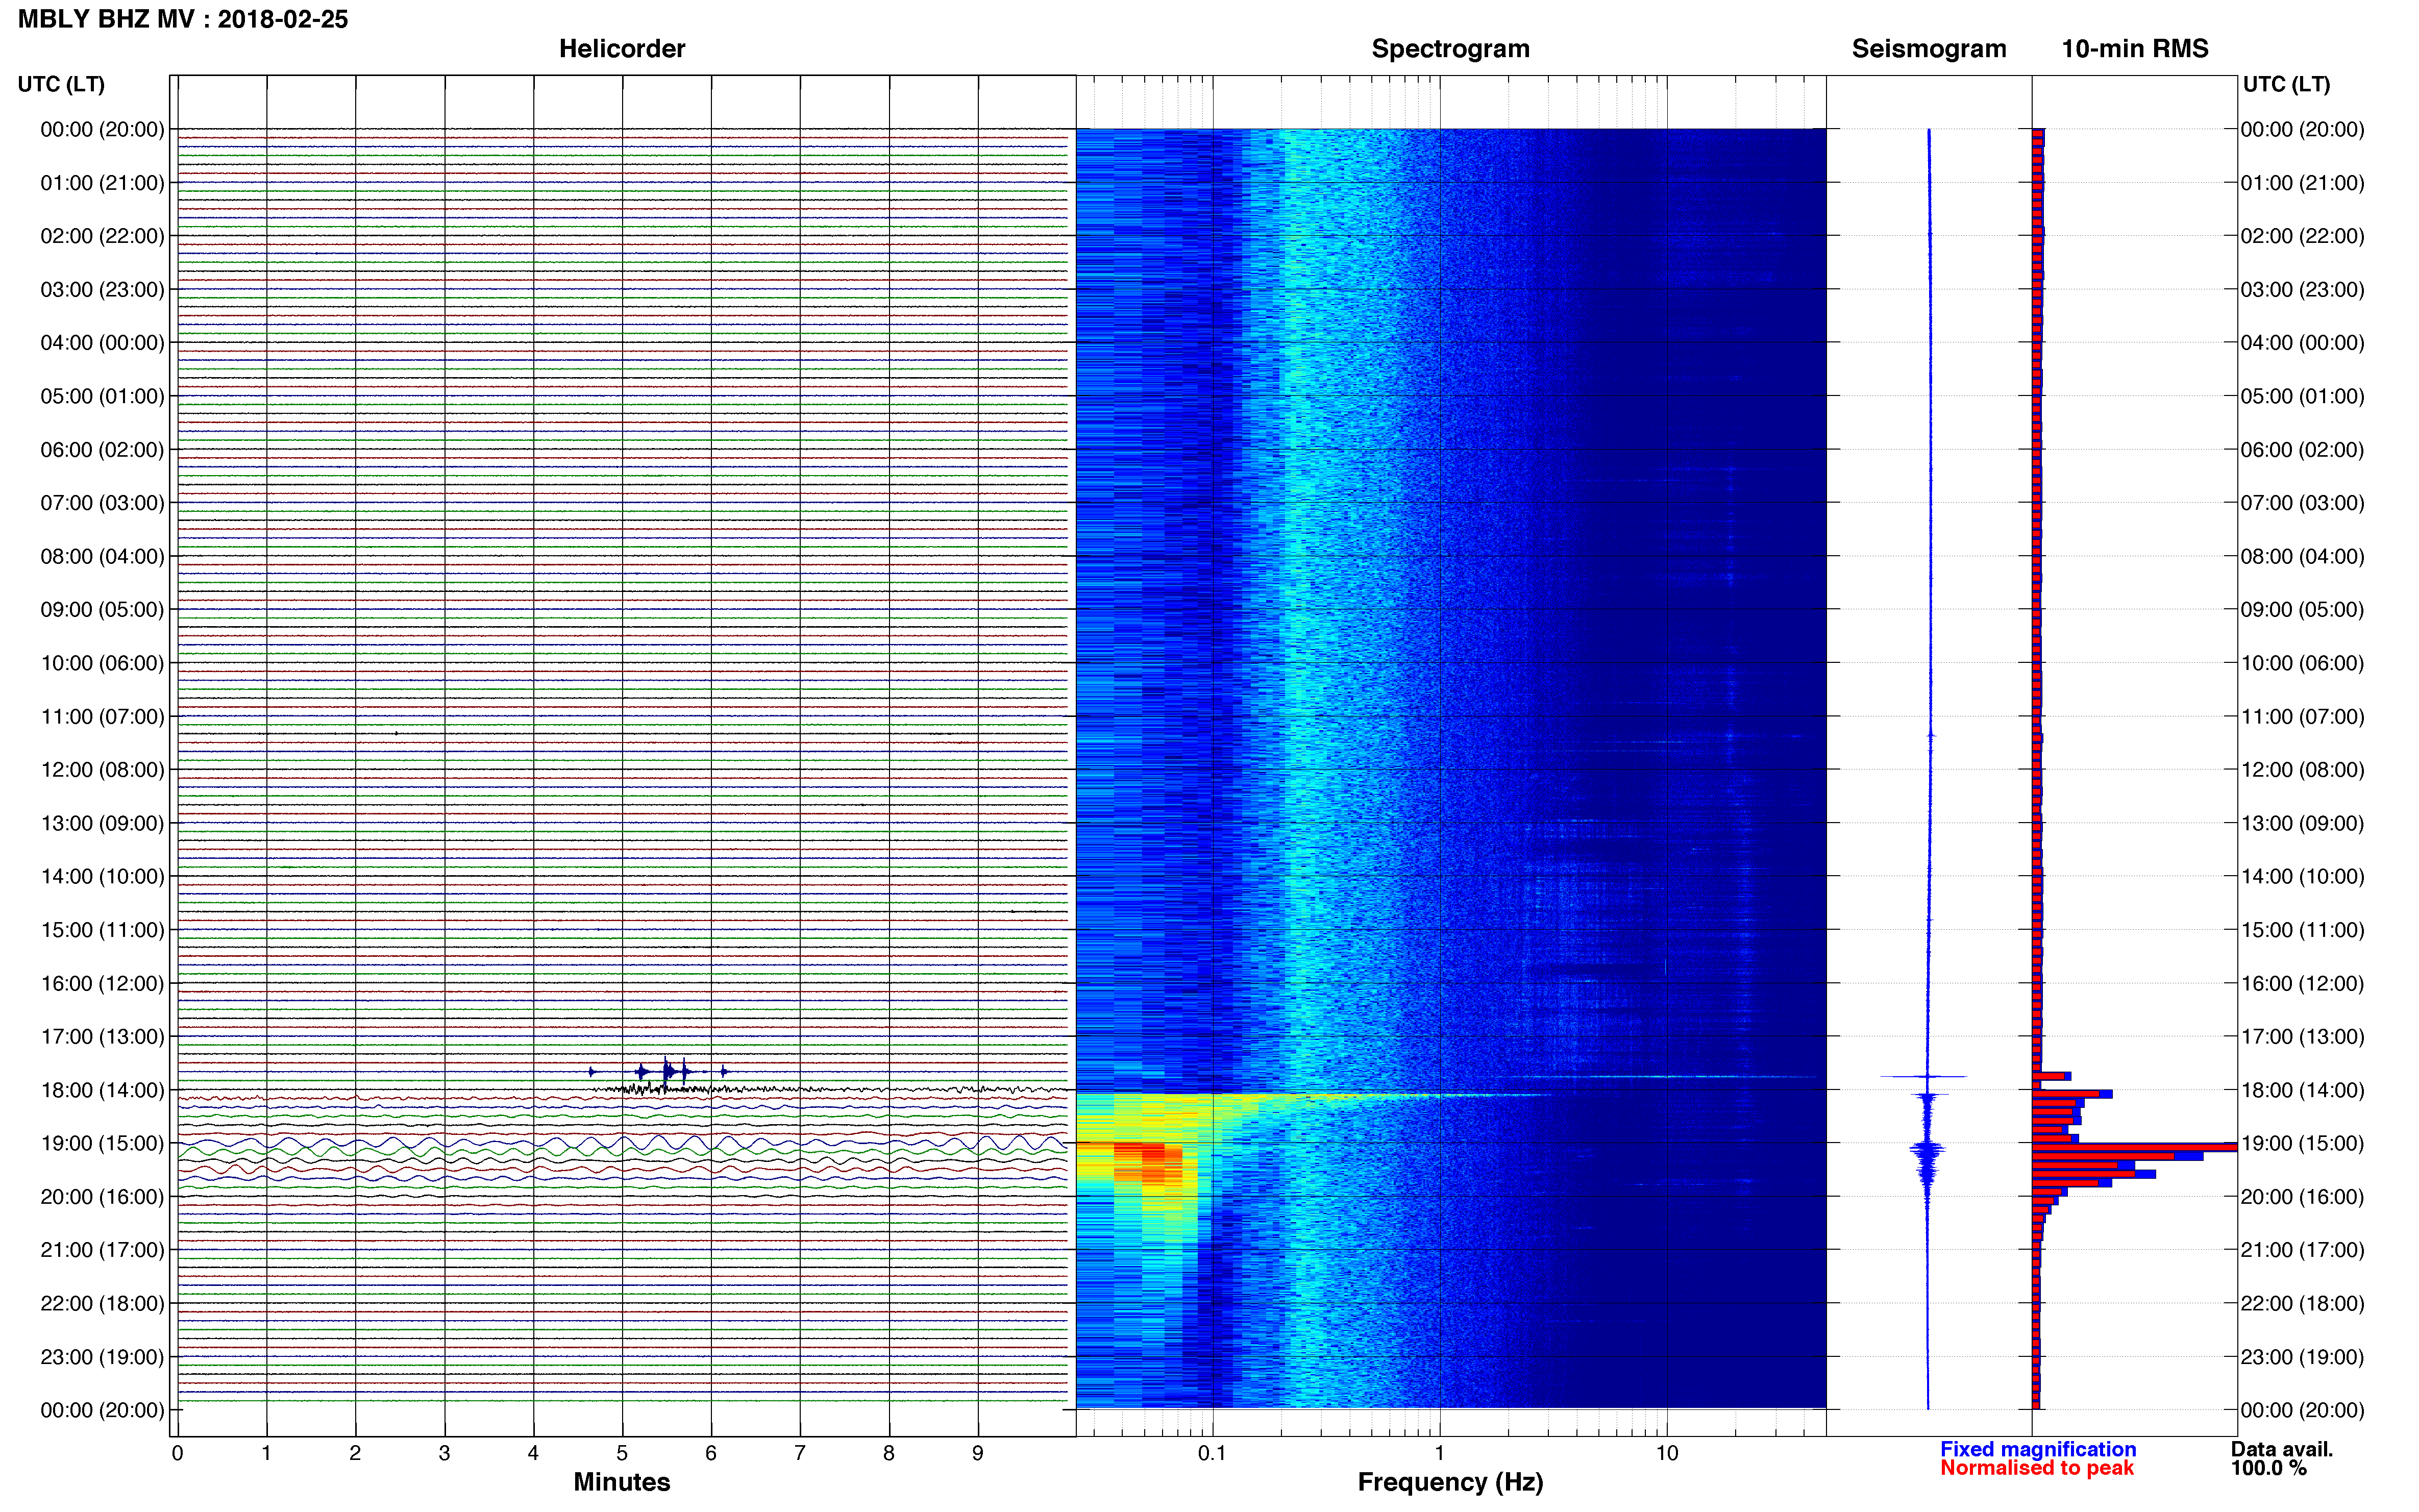Click left time label '06:00 (02:00)'

[102, 450]
